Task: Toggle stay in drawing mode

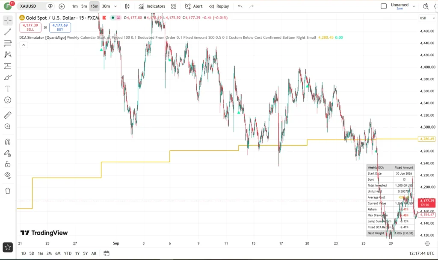Action: click(x=8, y=153)
